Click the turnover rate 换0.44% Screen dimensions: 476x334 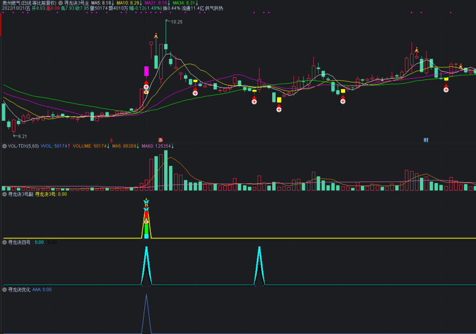pos(172,8)
